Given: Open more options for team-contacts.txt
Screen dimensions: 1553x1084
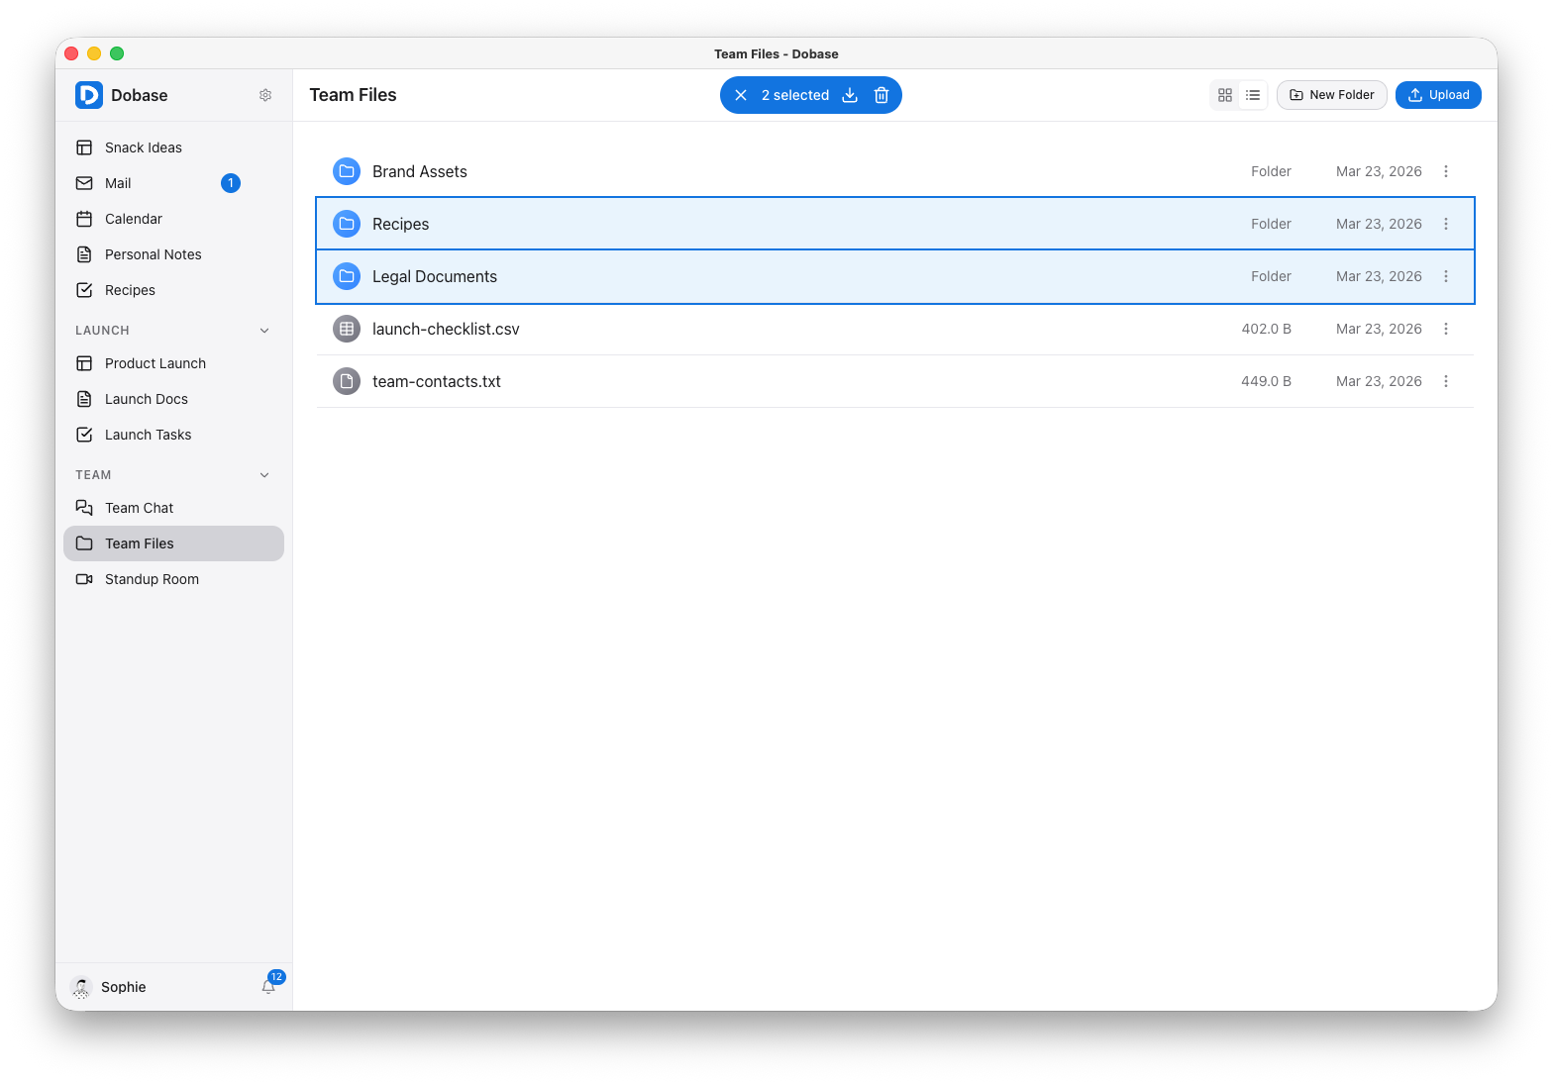Looking at the screenshot, I should pos(1446,381).
